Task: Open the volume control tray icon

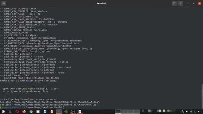Action: (x=187, y=111)
